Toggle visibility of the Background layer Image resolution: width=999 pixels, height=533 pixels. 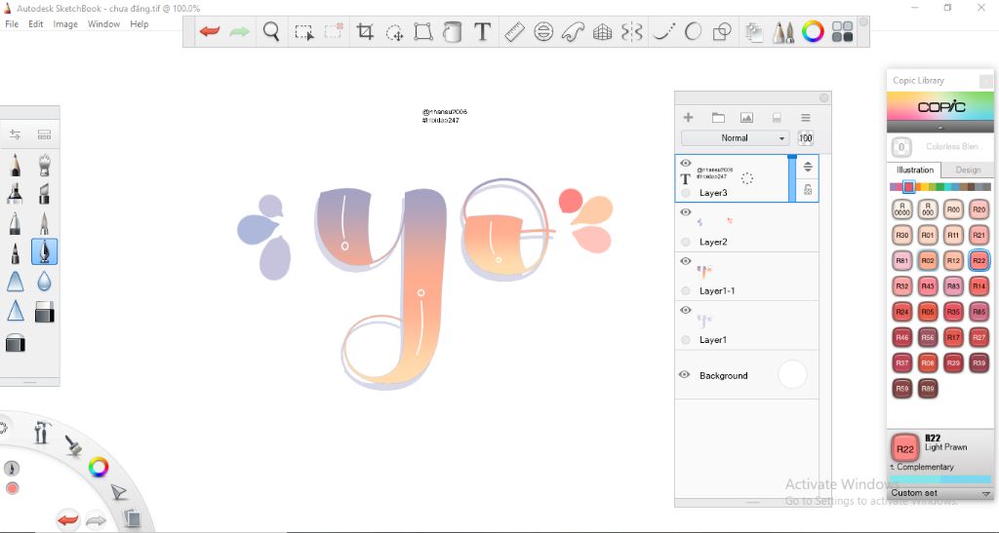684,375
